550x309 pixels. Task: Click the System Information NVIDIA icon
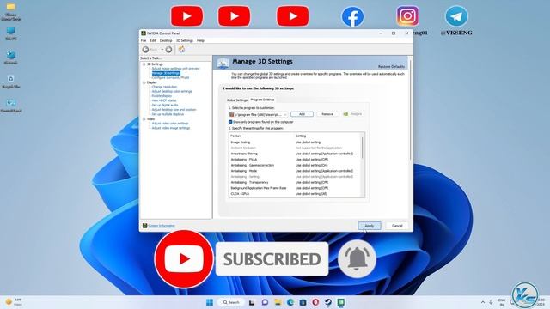tap(144, 226)
